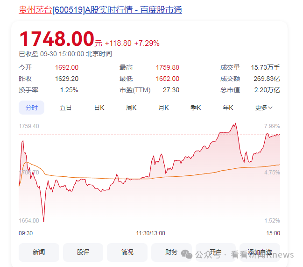Click the chart percentage label 7.99%

click(x=272, y=126)
